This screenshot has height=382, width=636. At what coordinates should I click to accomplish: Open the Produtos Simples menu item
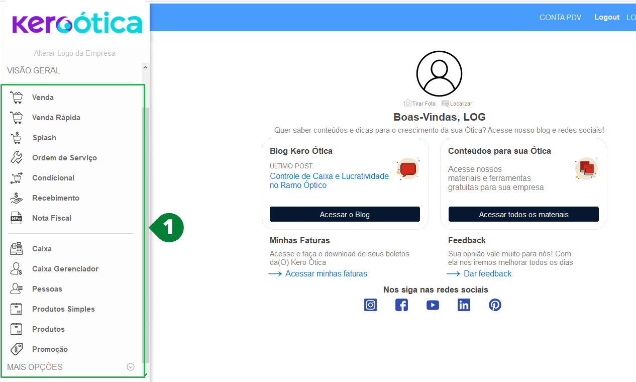pyautogui.click(x=63, y=309)
